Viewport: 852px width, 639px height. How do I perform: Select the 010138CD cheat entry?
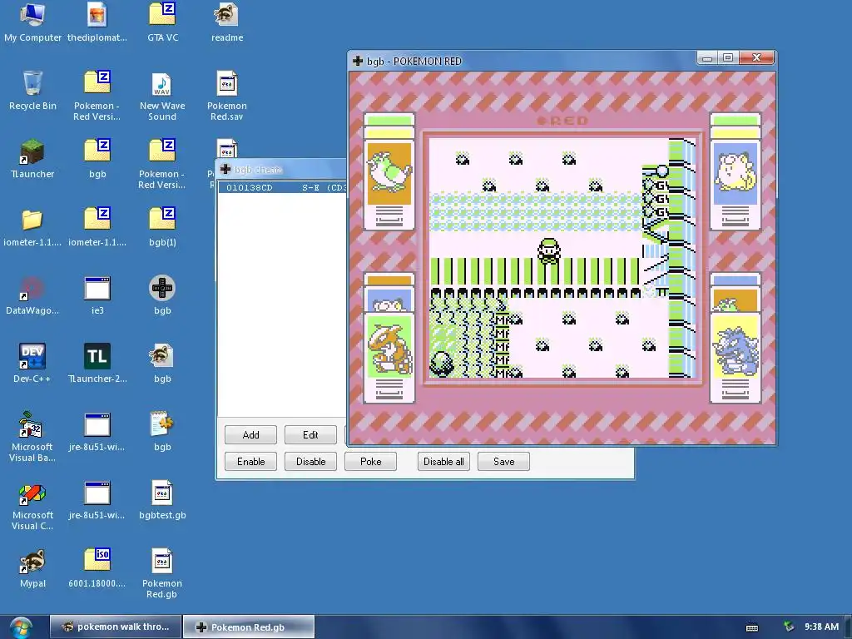(283, 187)
